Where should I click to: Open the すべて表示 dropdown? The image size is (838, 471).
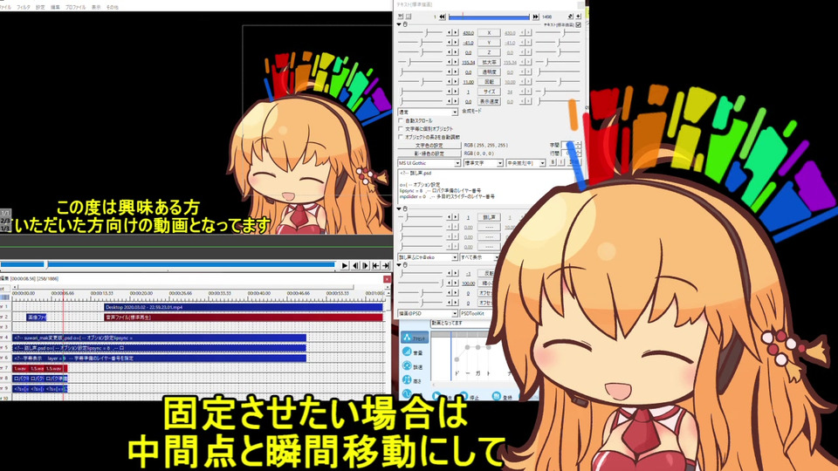coord(478,257)
